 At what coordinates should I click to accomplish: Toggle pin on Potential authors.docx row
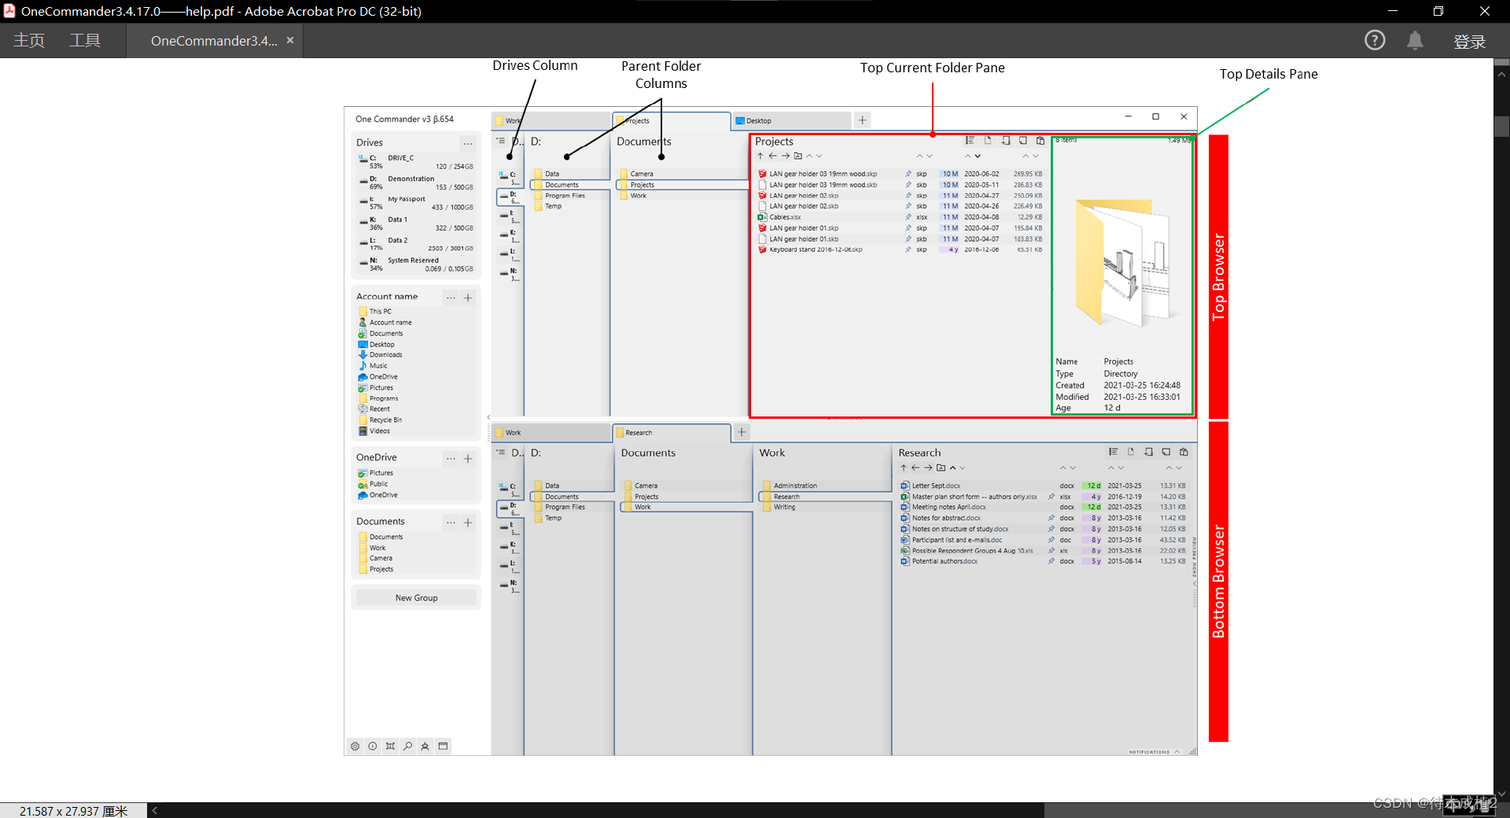1051,562
